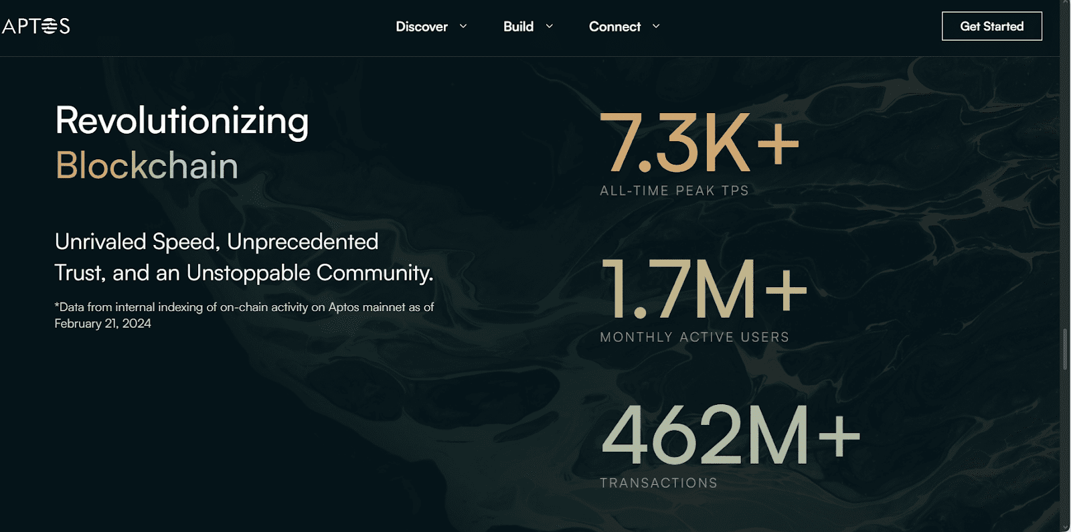
Task: Open the Connect menu
Action: click(614, 27)
